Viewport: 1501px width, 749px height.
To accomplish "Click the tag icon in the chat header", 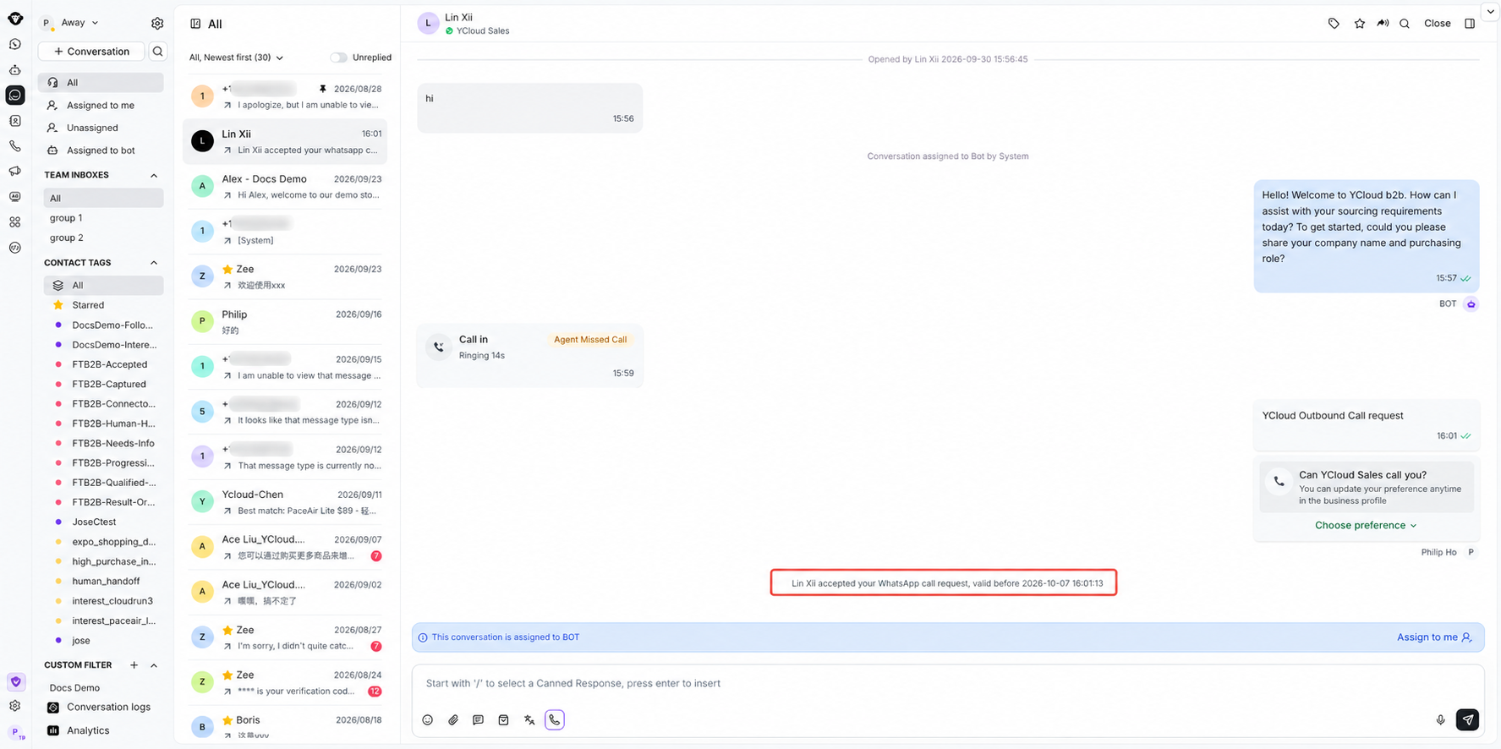I will pos(1334,24).
